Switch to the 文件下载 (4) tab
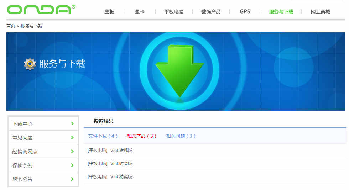 coord(103,136)
